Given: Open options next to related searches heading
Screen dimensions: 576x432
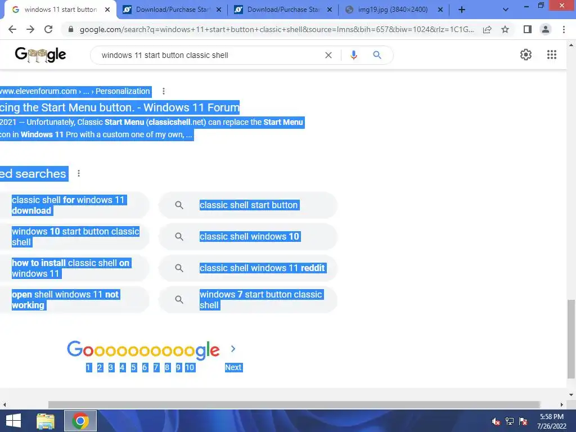Looking at the screenshot, I should (x=79, y=173).
